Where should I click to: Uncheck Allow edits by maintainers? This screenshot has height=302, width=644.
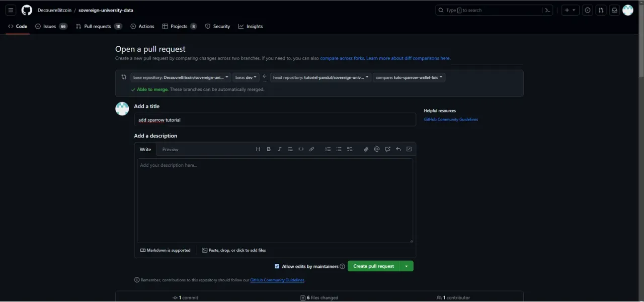pyautogui.click(x=277, y=266)
